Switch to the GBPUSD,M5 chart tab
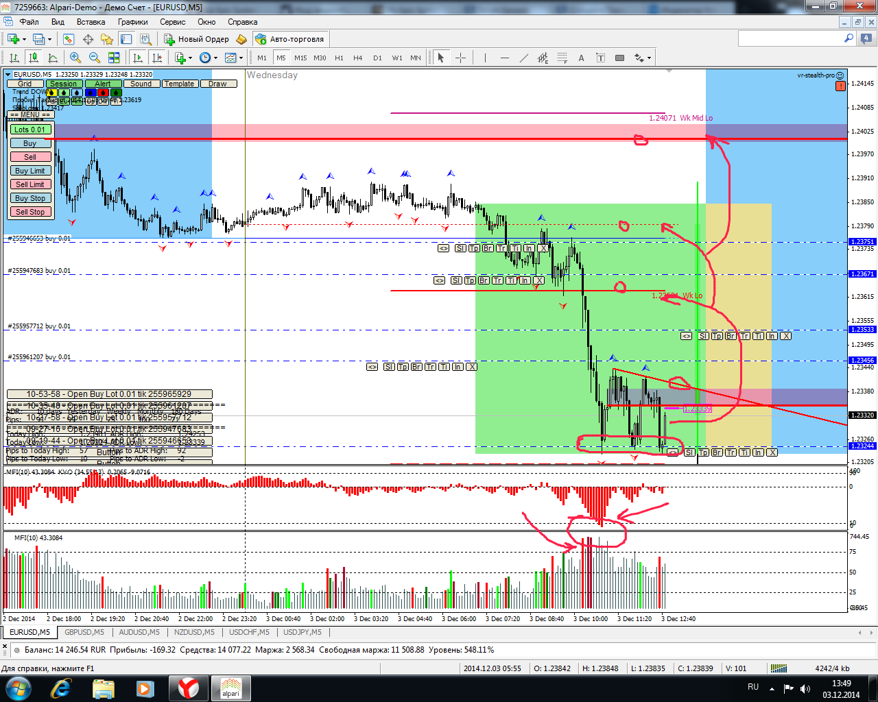Viewport: 878px width, 702px height. pos(84,632)
